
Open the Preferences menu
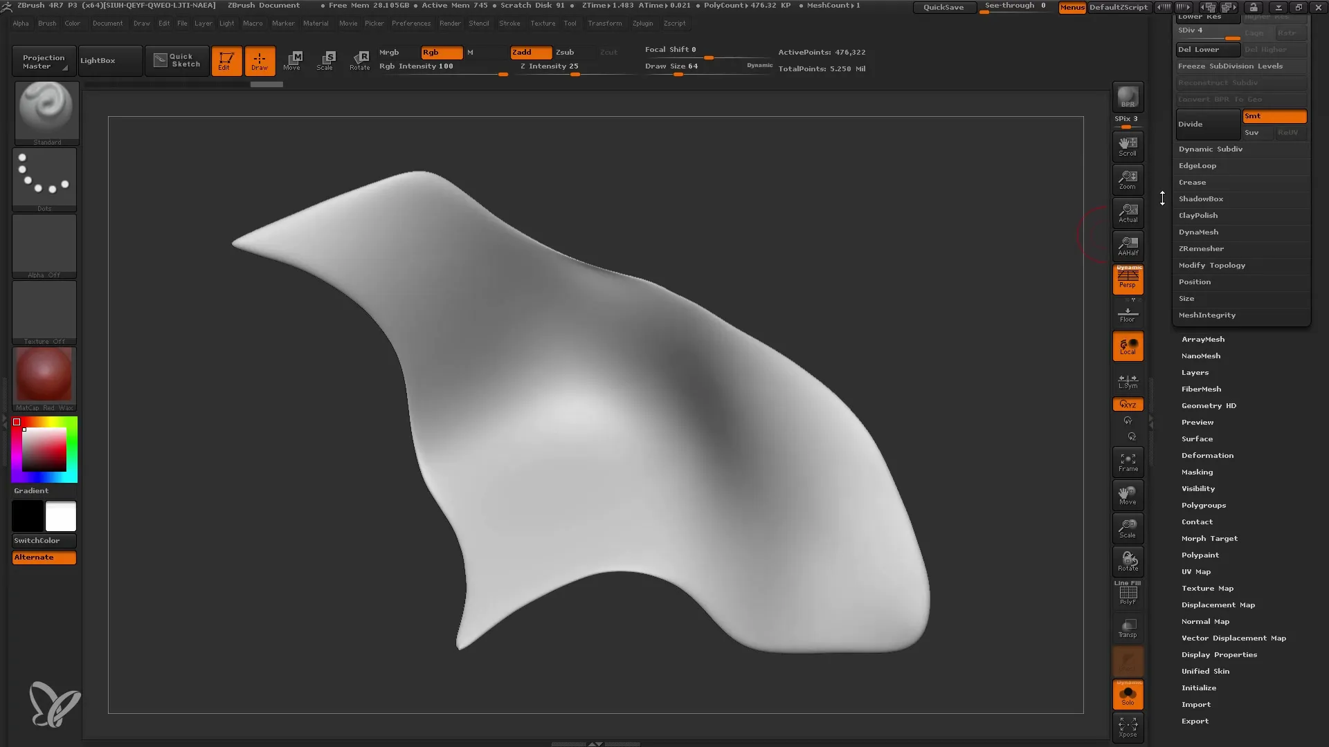pos(410,23)
